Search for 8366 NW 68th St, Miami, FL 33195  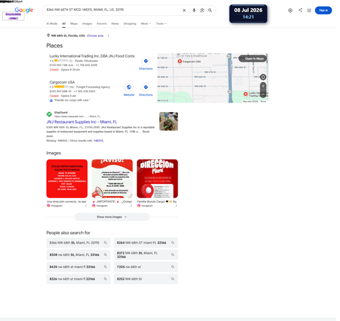click(x=78, y=243)
